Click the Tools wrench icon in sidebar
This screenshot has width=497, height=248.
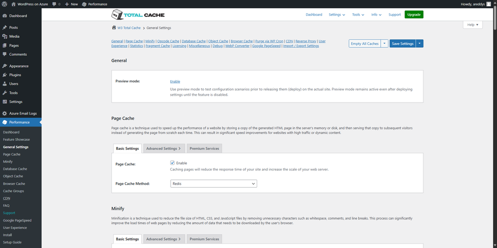click(5, 93)
